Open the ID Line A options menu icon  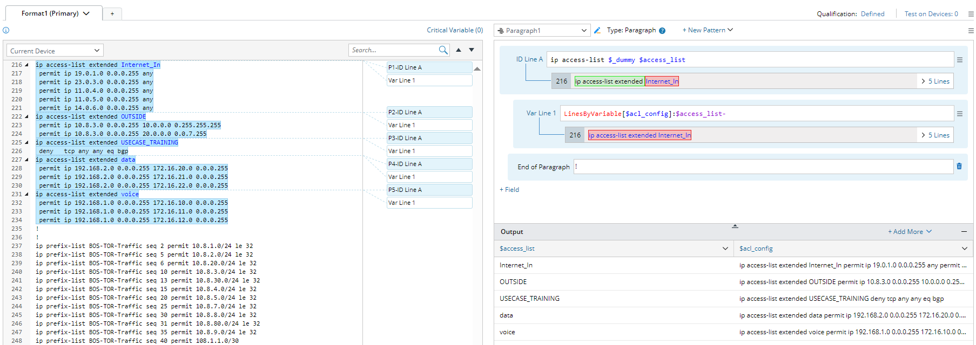pos(960,60)
